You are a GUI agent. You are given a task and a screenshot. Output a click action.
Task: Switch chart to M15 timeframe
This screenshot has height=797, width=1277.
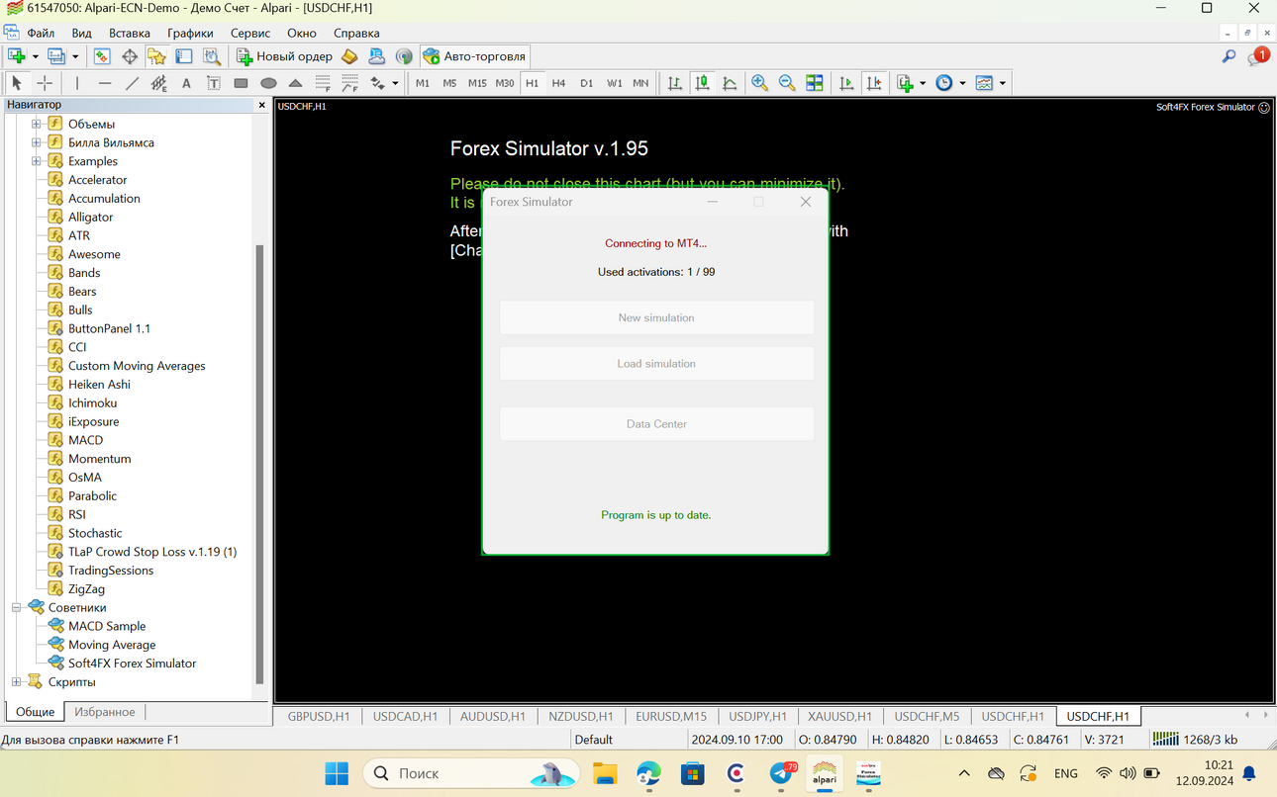pos(477,83)
